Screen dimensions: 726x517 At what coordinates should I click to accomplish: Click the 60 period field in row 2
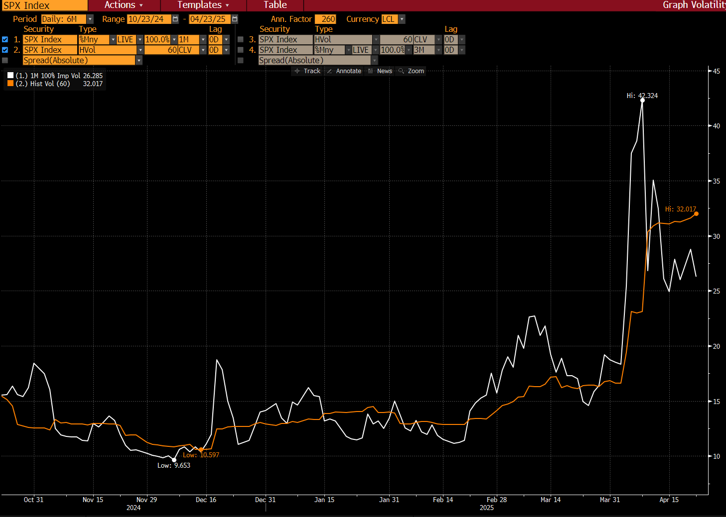click(161, 50)
